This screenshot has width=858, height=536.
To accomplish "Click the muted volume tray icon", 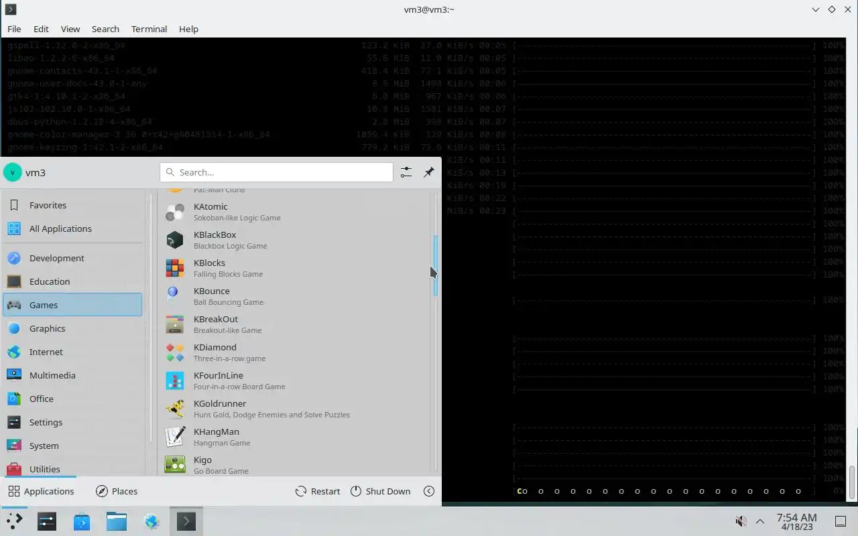I will point(741,521).
